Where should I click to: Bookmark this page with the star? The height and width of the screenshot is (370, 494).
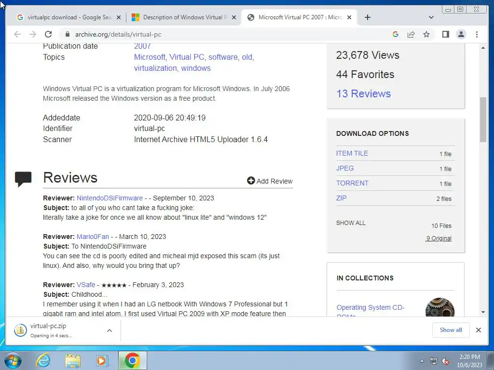[x=426, y=34]
